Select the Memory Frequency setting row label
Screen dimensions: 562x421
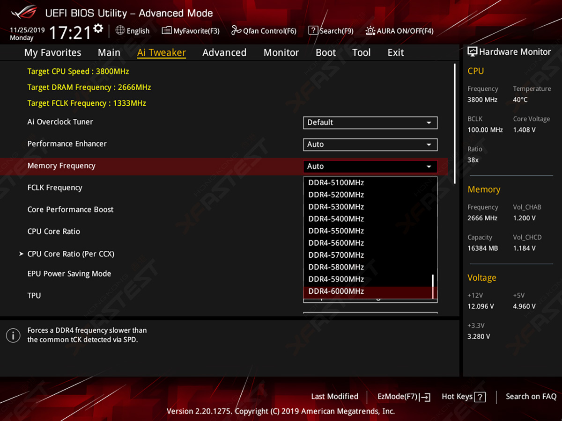pyautogui.click(x=61, y=166)
